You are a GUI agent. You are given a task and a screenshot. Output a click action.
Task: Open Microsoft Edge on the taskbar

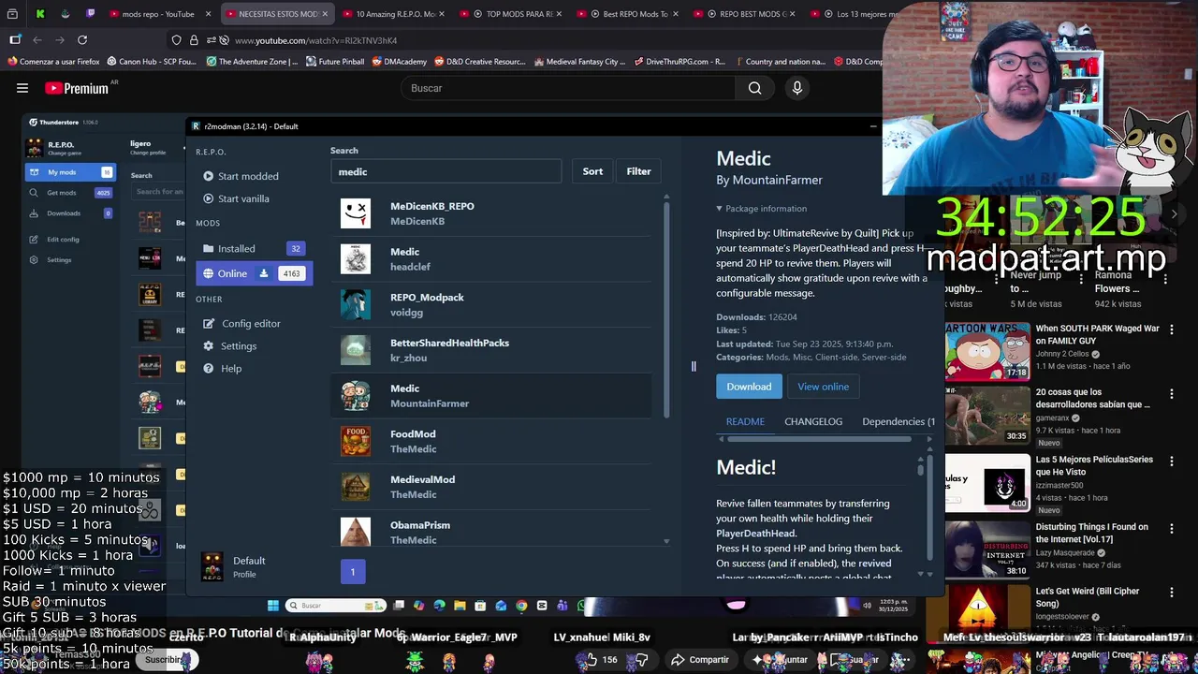point(439,606)
